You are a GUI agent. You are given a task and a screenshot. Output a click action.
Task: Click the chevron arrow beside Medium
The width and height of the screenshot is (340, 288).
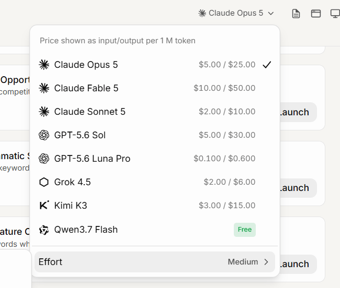pos(266,262)
